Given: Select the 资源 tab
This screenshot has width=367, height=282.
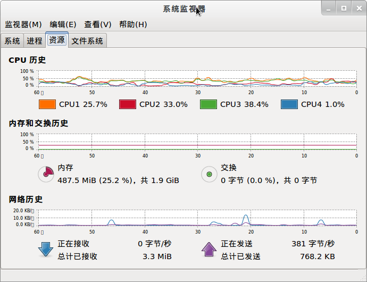Looking at the screenshot, I should tap(57, 40).
